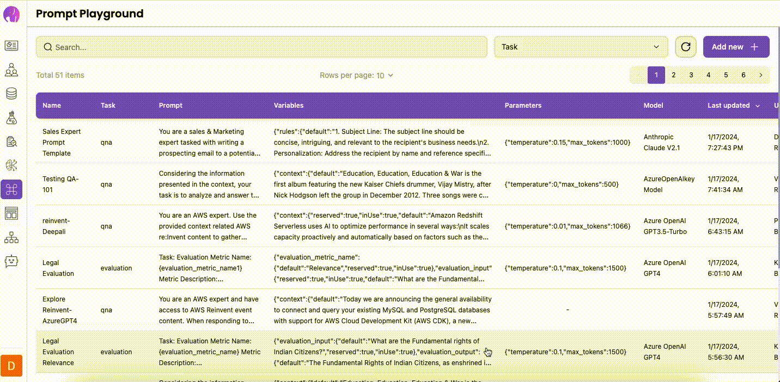Click next page arrow in pagination

click(761, 75)
